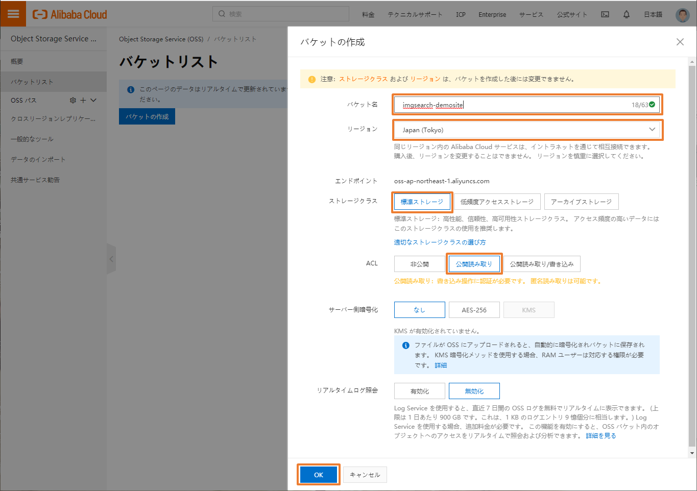Open 公式サイト in the top bar
The image size is (697, 491).
572,14
